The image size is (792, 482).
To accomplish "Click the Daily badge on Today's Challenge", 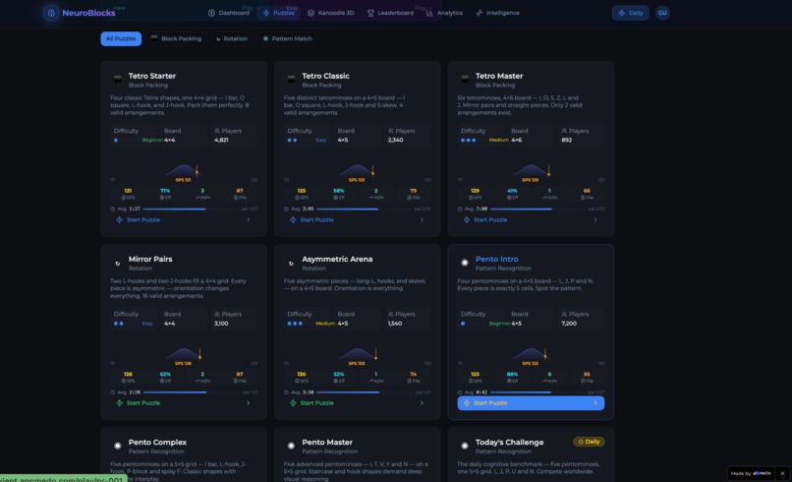I will pos(589,442).
